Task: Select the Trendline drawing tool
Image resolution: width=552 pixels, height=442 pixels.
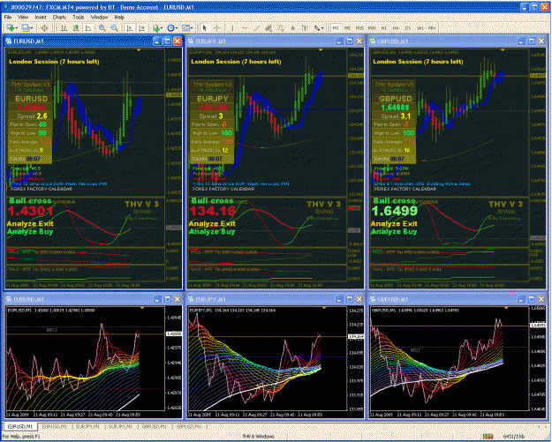Action: (257, 28)
